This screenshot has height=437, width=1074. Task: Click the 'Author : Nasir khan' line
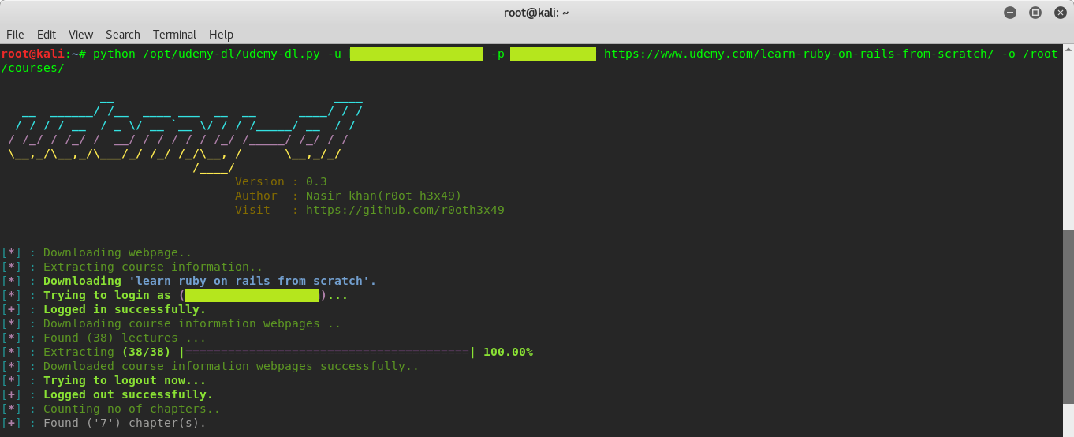pyautogui.click(x=348, y=196)
